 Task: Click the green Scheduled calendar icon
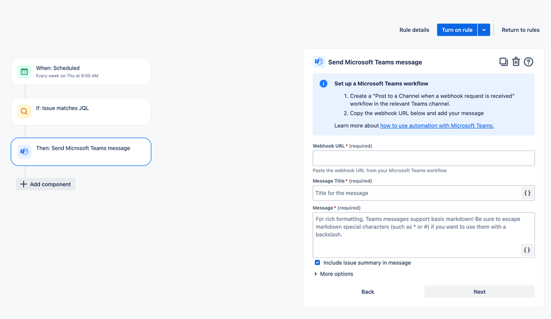(24, 71)
